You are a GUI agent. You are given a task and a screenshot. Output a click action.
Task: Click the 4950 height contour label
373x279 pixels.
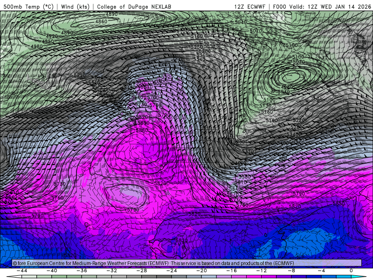click(x=48, y=41)
